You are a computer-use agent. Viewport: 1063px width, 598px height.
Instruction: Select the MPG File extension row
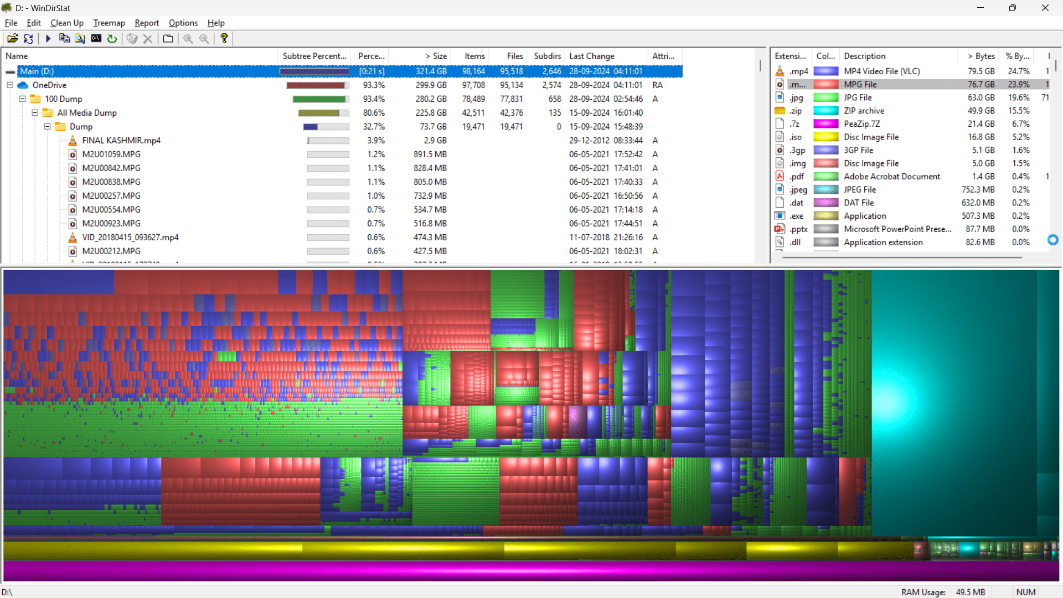(x=911, y=84)
